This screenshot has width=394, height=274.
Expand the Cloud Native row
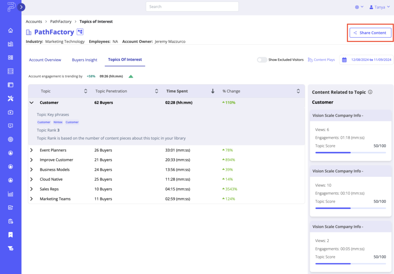32,179
